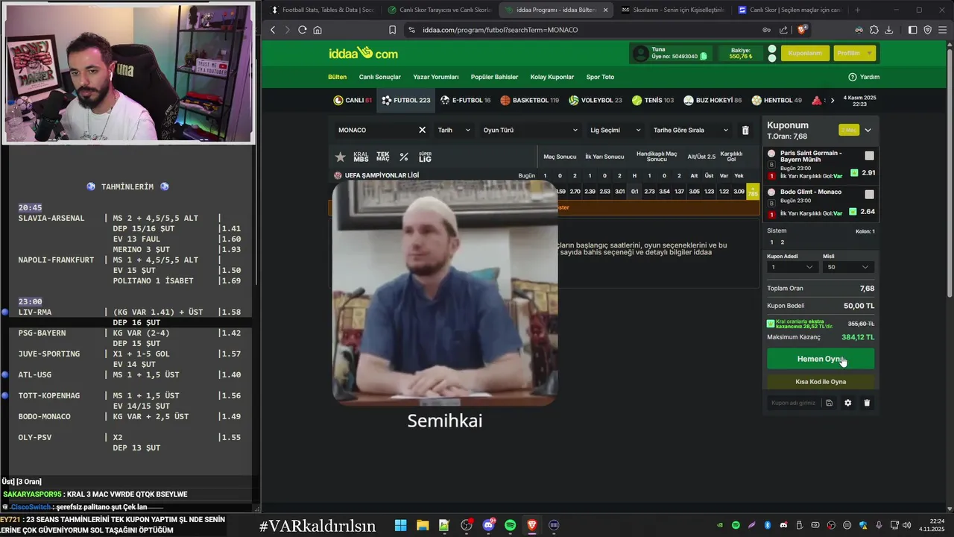Delete the coupon with trash icon
Image resolution: width=954 pixels, height=537 pixels.
coord(867,403)
